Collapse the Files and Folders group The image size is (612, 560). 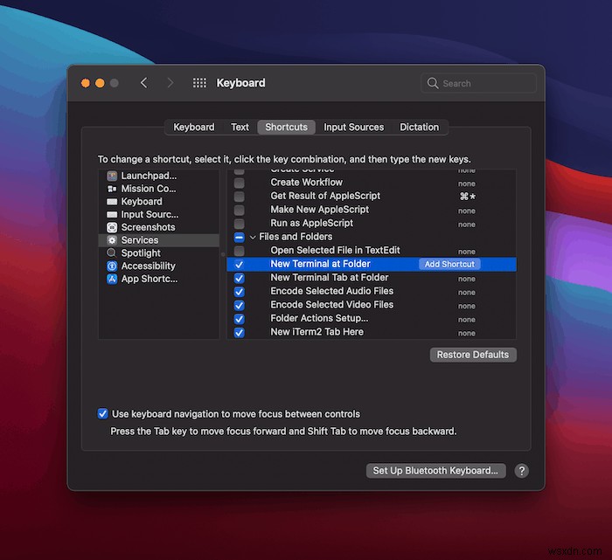(x=253, y=237)
